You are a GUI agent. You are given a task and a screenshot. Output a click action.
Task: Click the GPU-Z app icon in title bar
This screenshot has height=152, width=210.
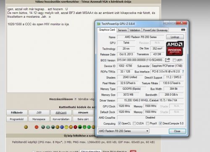point(99,24)
